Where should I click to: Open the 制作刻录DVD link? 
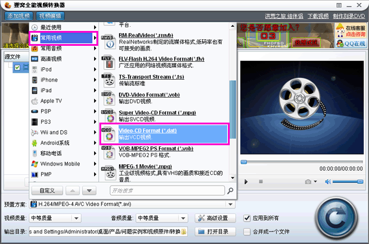pyautogui.click(x=349, y=16)
